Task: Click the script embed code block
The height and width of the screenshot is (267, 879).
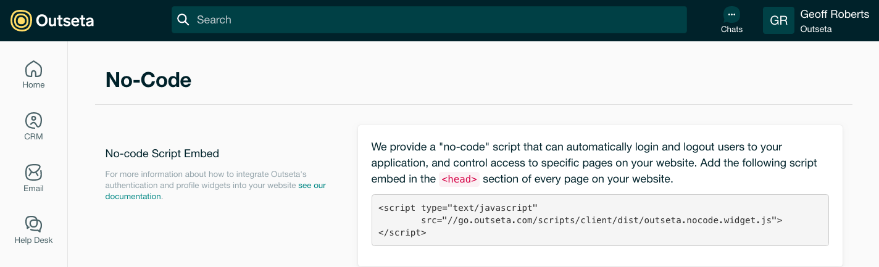Action: coord(600,220)
